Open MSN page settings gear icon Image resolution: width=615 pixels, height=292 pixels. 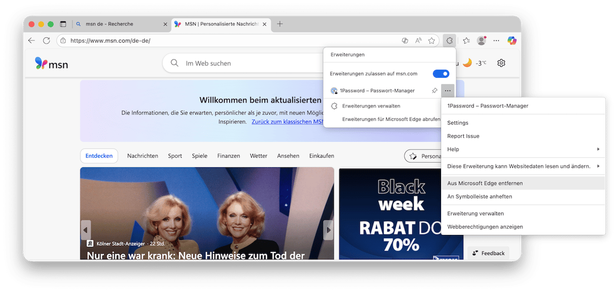click(501, 63)
